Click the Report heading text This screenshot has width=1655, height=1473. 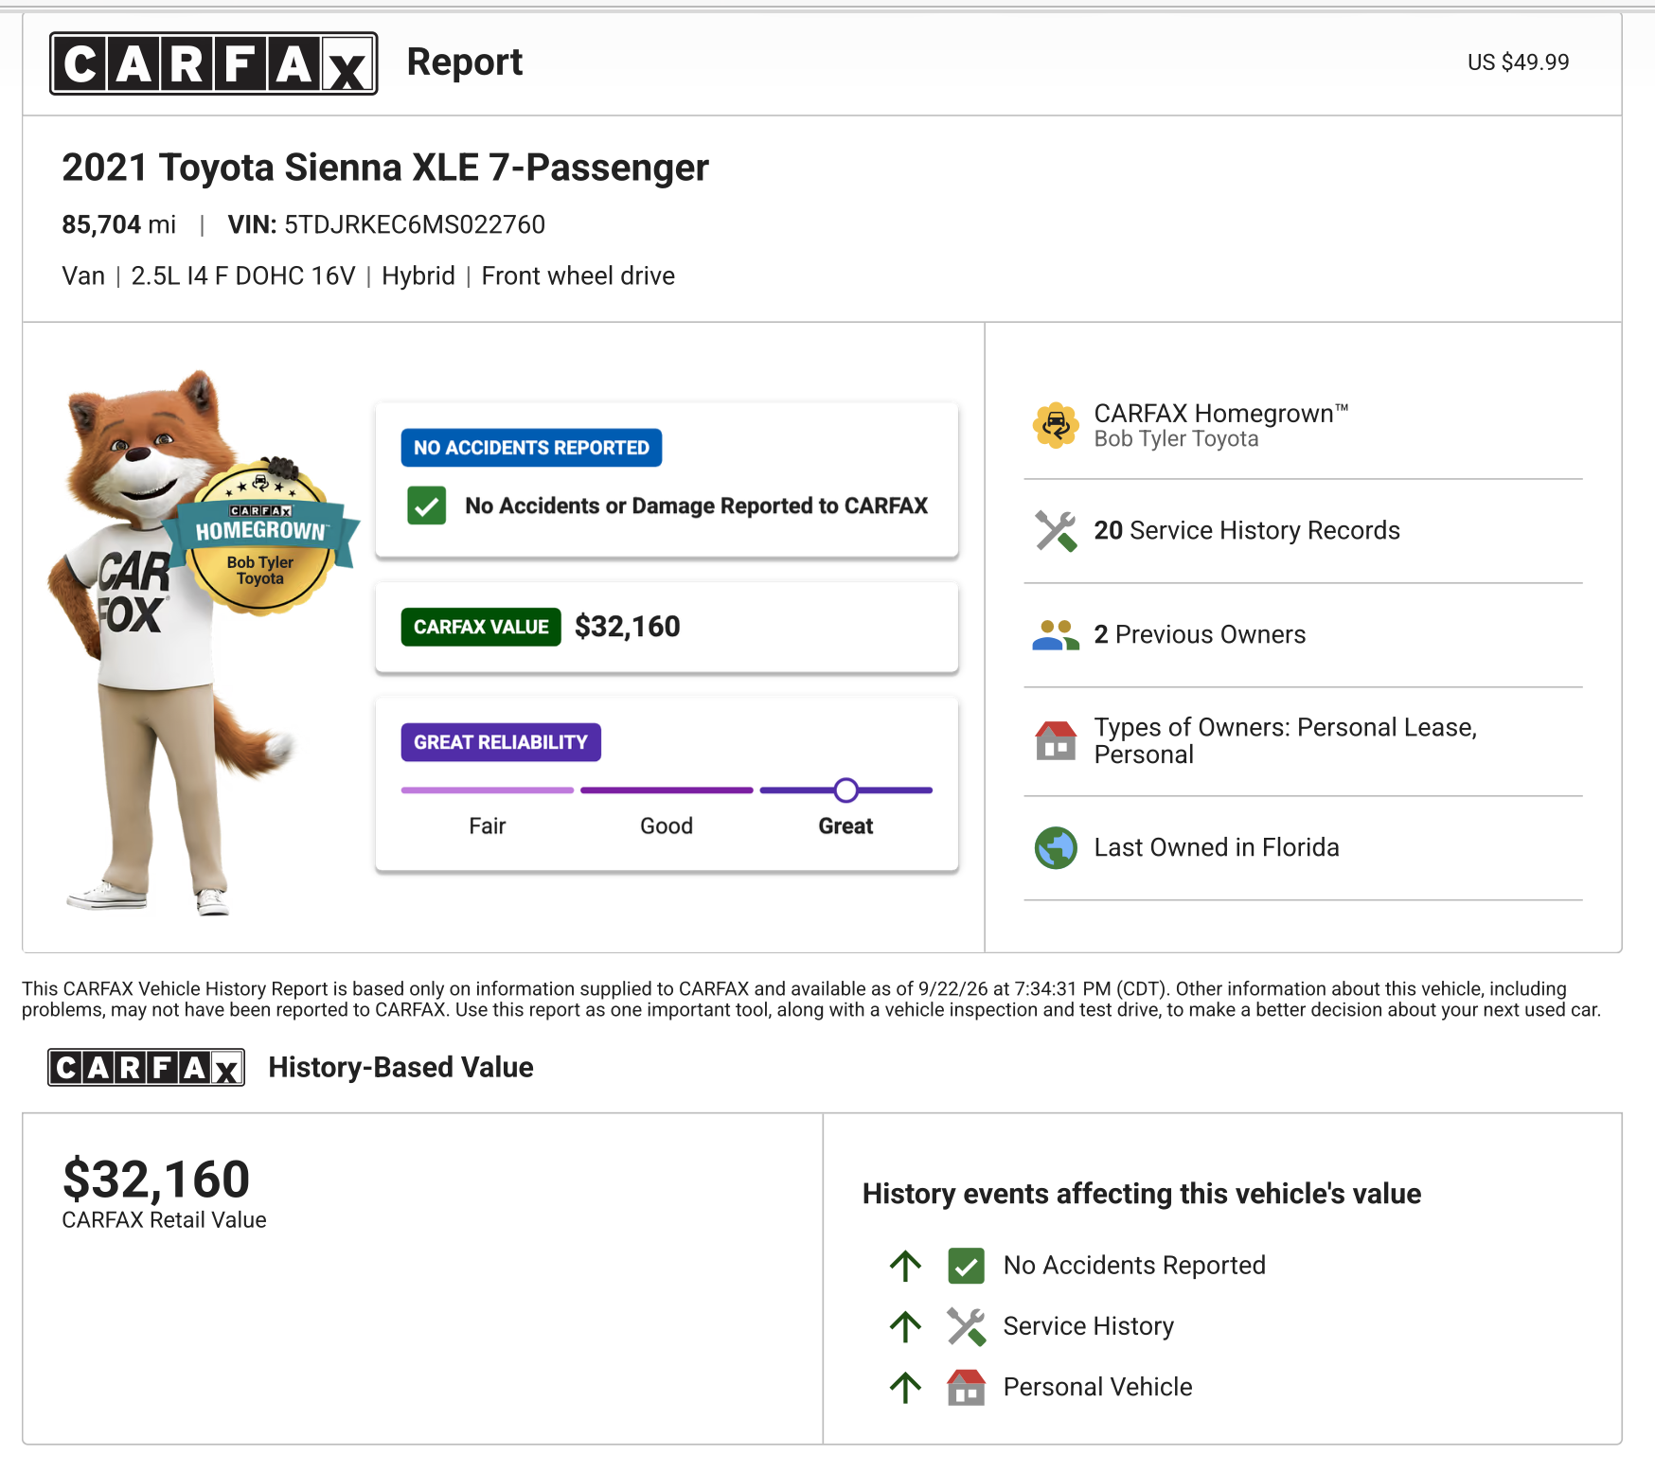(465, 62)
